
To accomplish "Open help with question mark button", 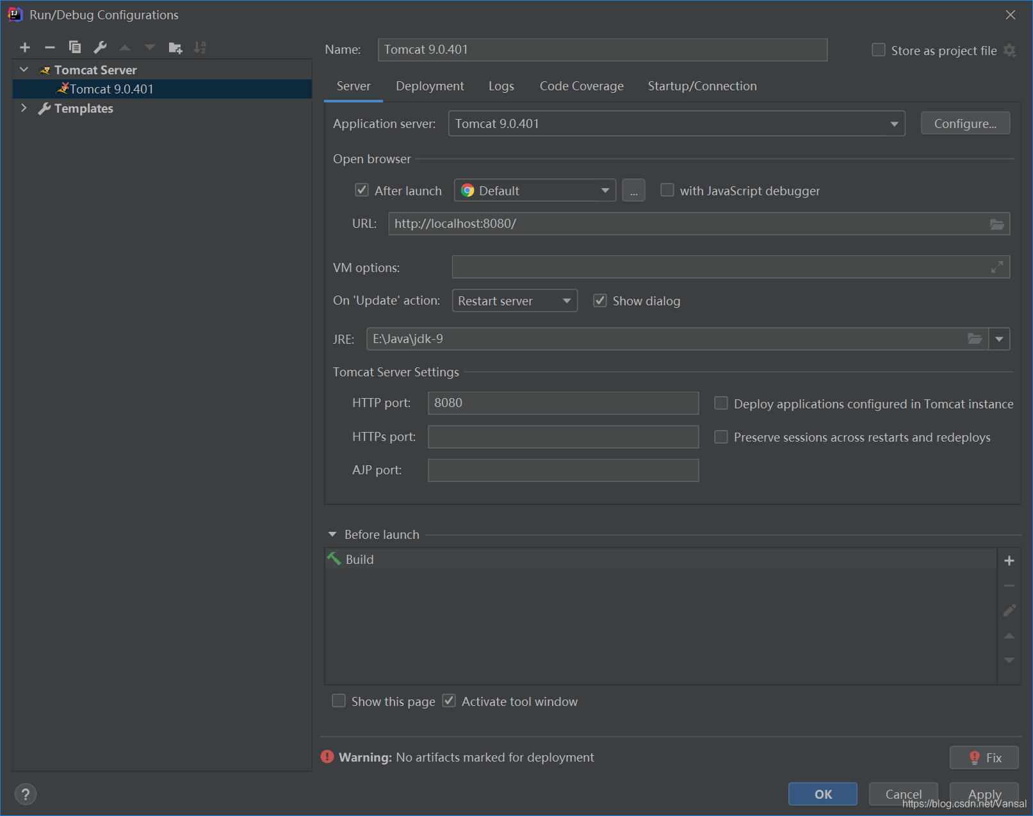I will [x=26, y=794].
